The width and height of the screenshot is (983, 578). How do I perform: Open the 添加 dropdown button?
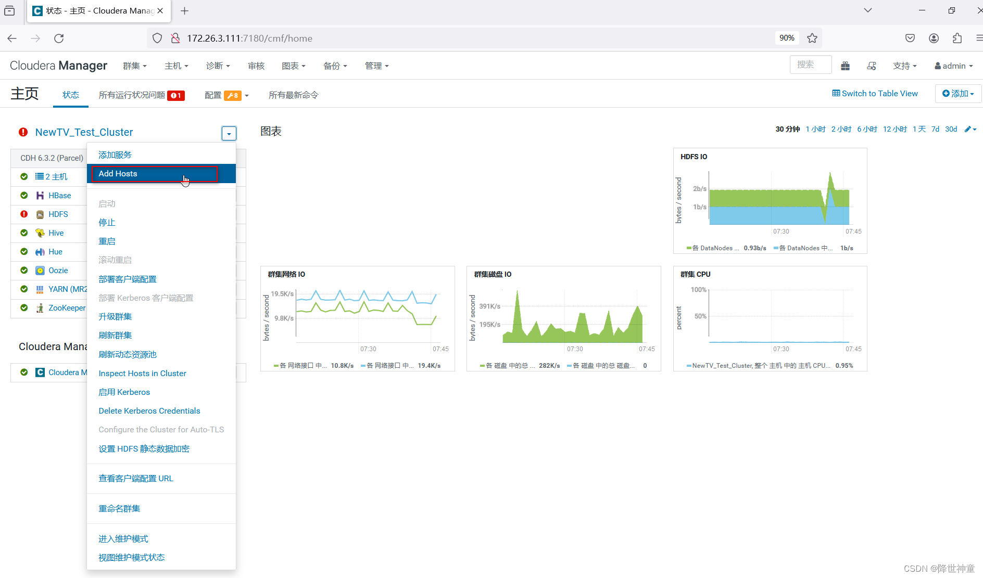tap(958, 94)
